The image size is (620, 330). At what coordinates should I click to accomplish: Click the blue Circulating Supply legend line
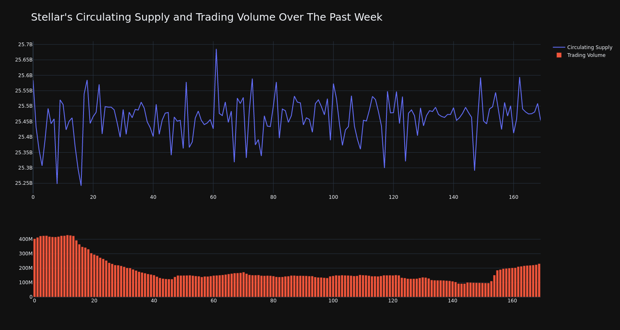559,47
